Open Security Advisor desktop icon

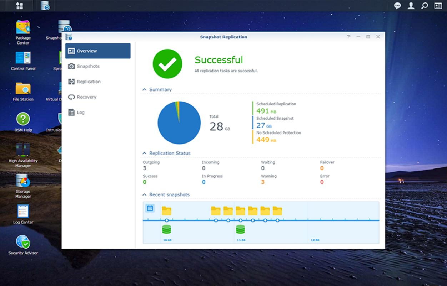(23, 242)
